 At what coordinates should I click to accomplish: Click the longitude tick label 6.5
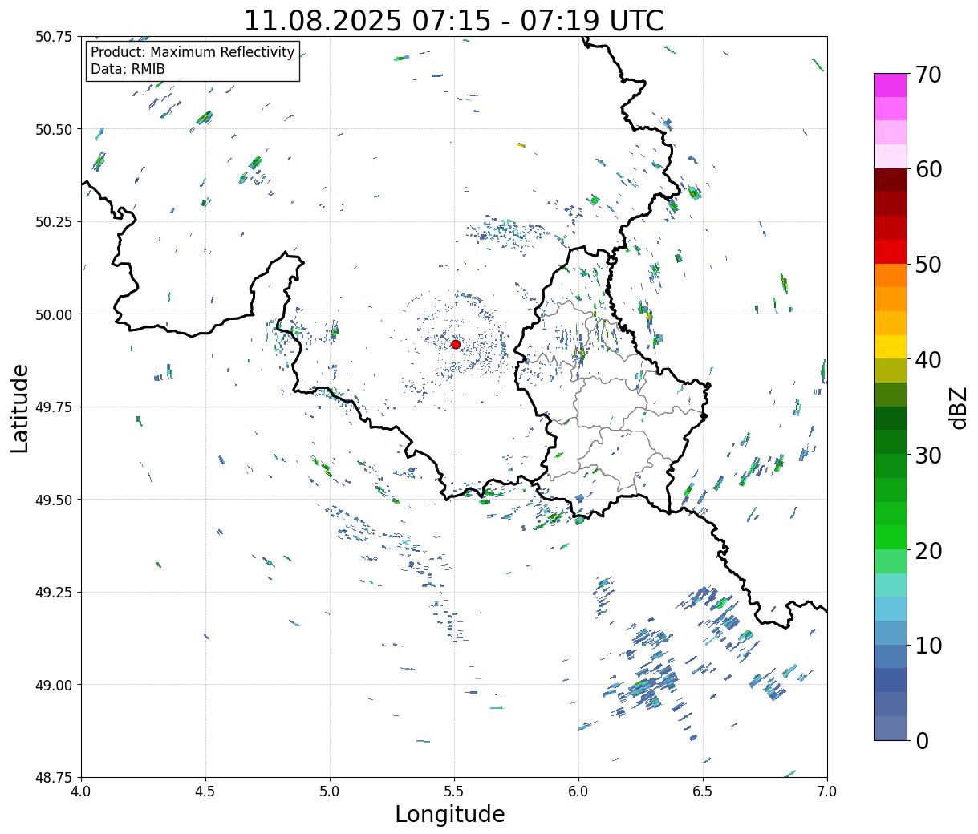click(x=703, y=791)
